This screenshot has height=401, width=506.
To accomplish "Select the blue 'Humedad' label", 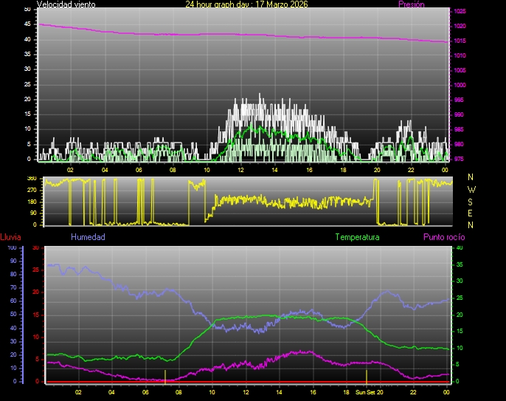I will [88, 237].
